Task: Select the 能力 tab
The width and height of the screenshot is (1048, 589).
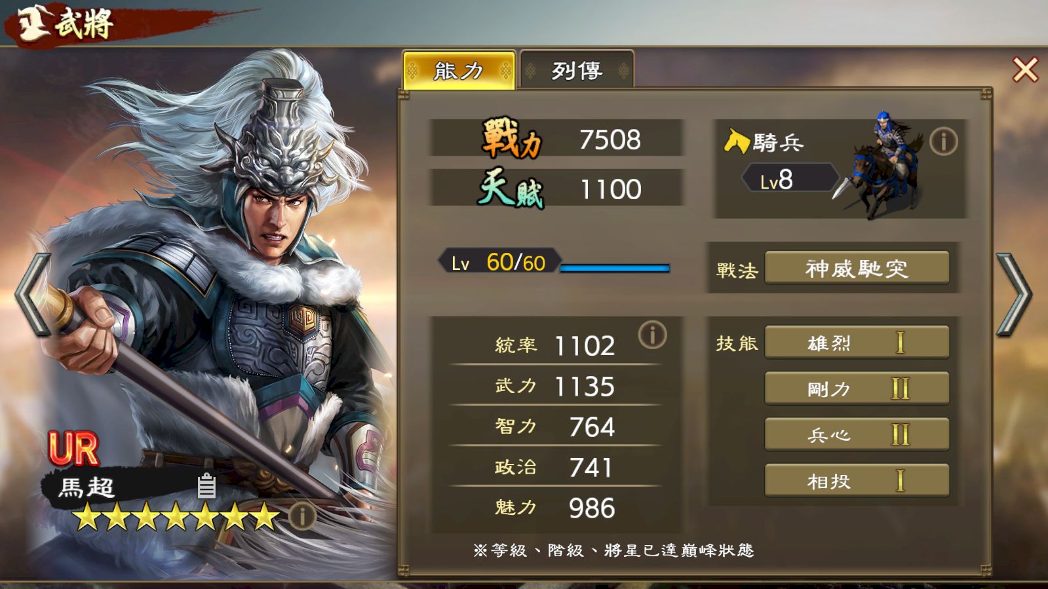Action: click(x=459, y=69)
